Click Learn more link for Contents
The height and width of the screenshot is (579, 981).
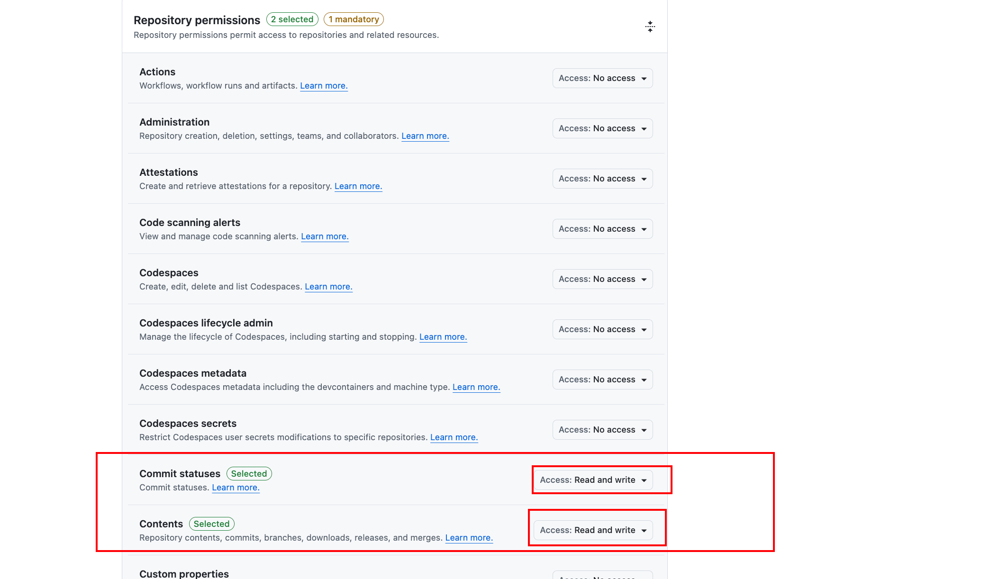pyautogui.click(x=469, y=538)
